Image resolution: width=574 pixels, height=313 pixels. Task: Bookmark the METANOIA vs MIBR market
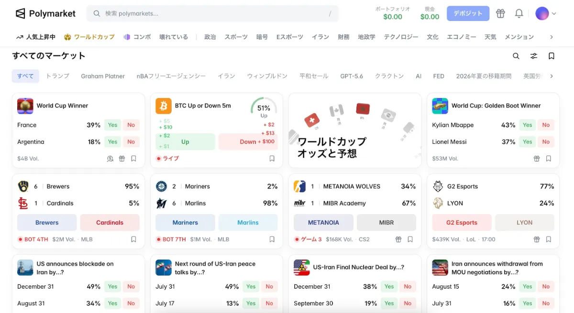pyautogui.click(x=410, y=239)
